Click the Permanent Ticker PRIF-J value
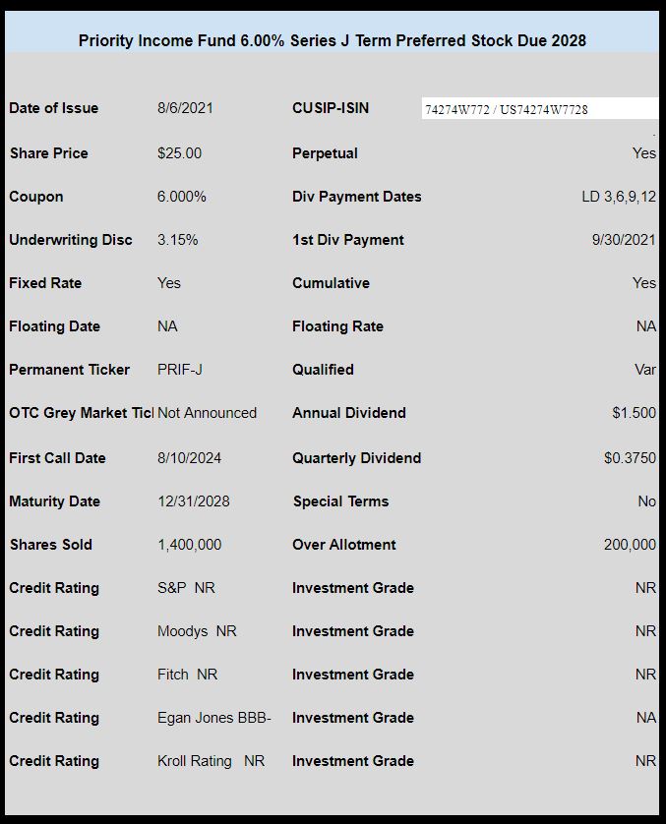This screenshot has height=824, width=666. click(x=180, y=370)
